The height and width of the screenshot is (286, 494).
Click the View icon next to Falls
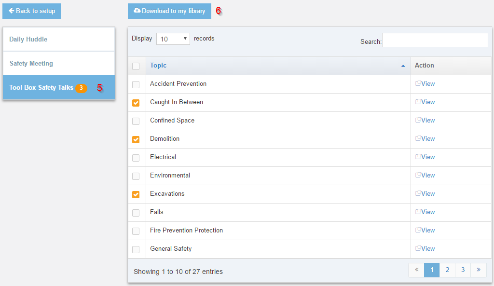pos(418,212)
